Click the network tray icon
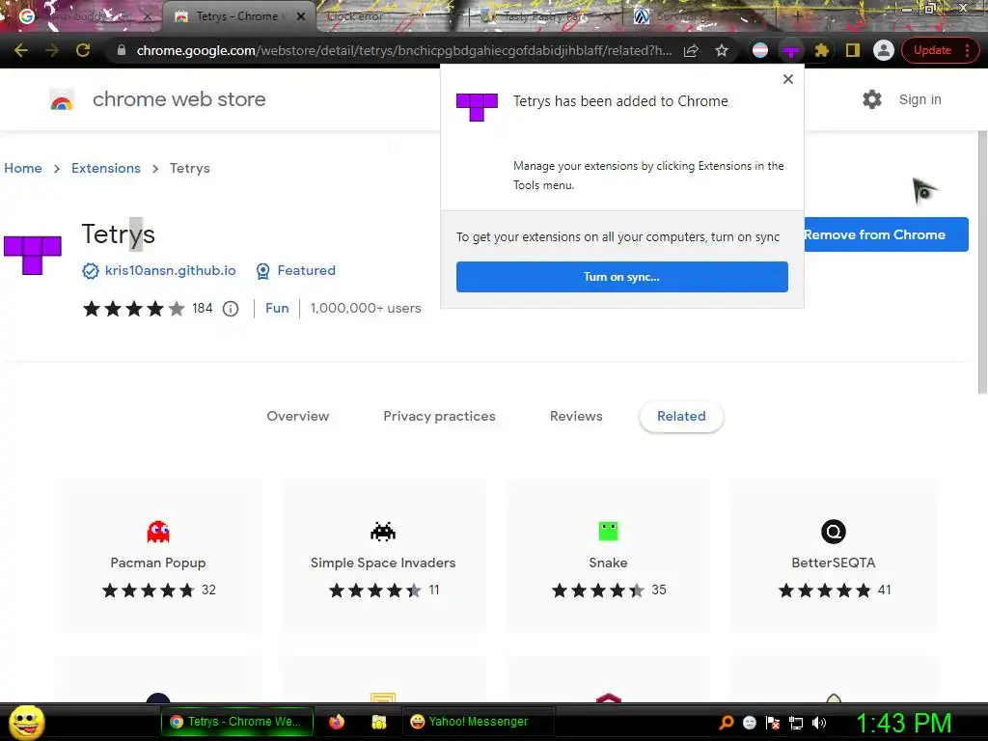Viewport: 988px width, 741px height. (x=796, y=723)
